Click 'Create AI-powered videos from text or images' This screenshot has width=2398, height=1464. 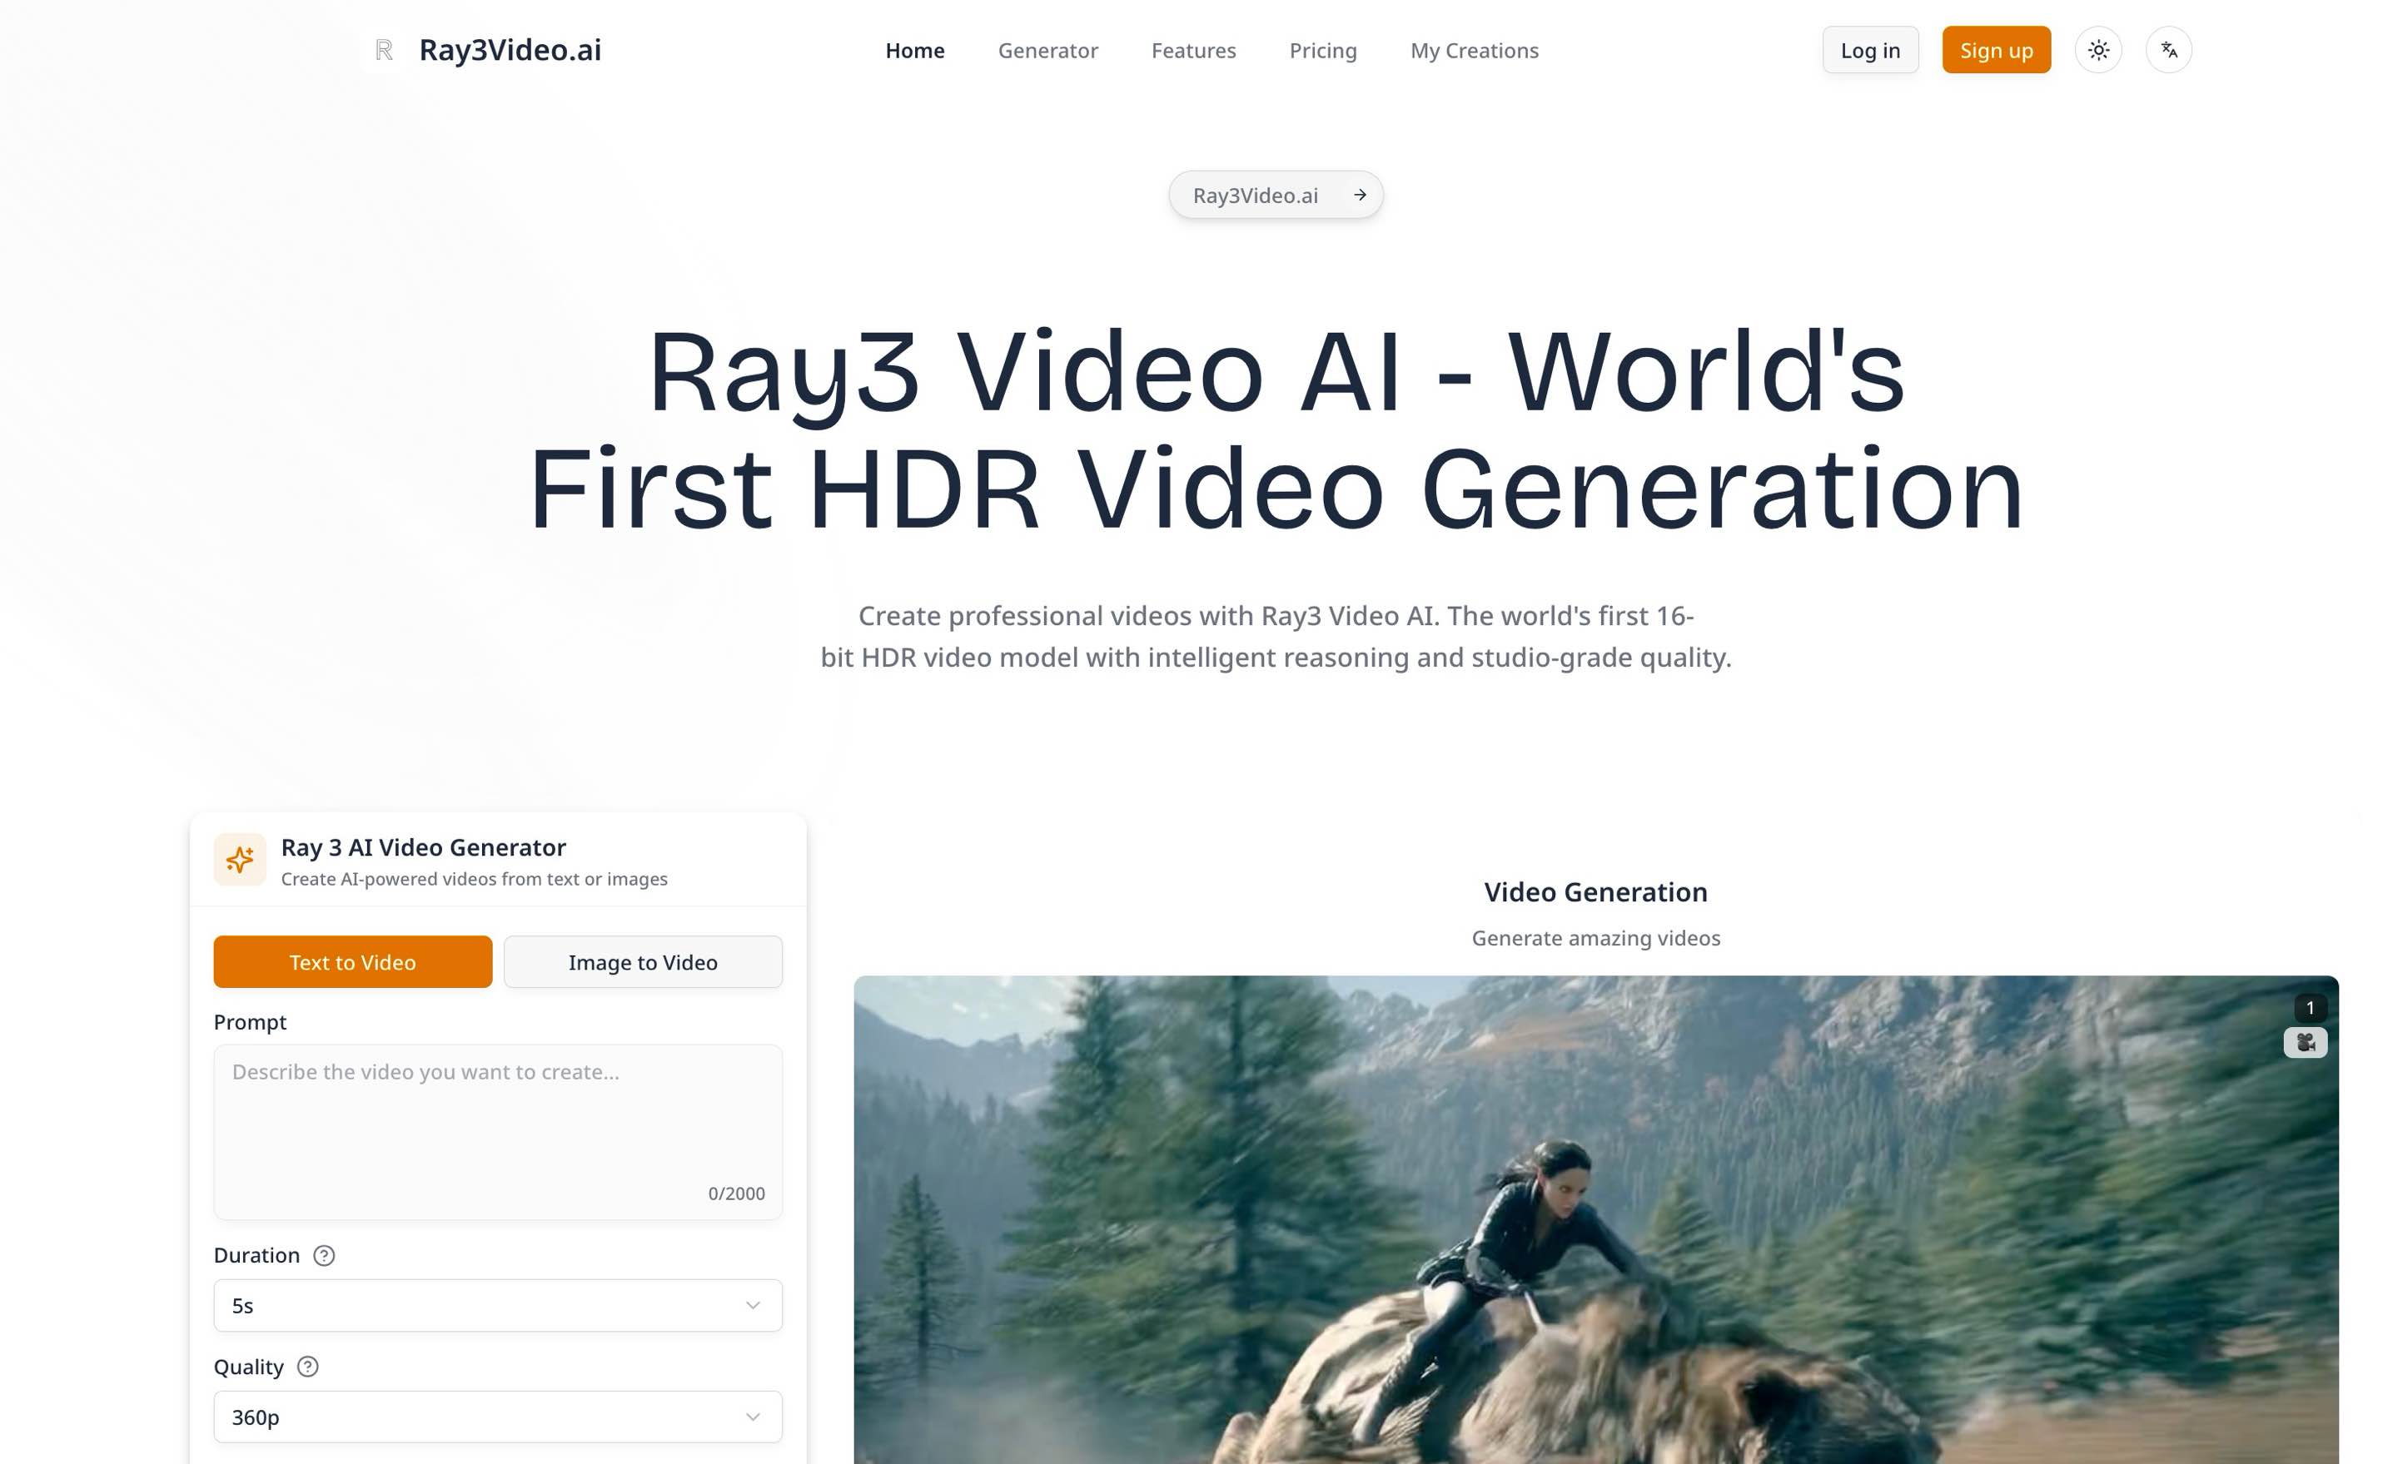click(x=474, y=878)
